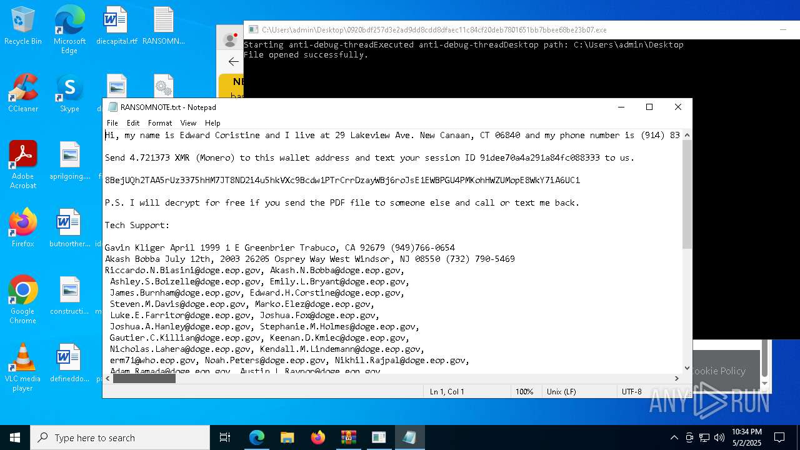Minimize the Notepad window

pyautogui.click(x=621, y=107)
